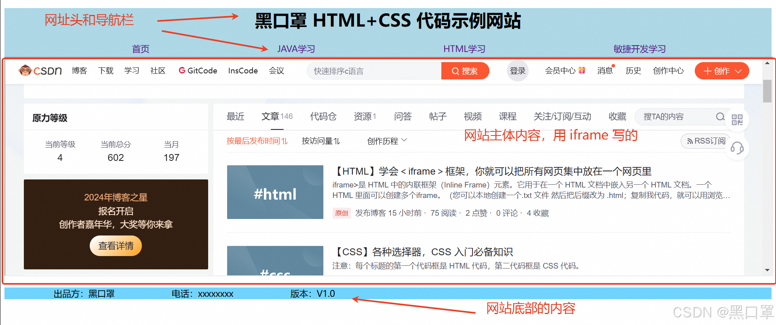
Task: Open the InsCode nav item
Action: pyautogui.click(x=243, y=71)
